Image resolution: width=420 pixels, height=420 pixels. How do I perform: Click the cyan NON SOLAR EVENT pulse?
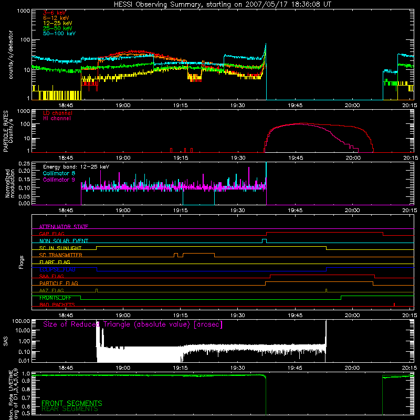click(x=264, y=241)
